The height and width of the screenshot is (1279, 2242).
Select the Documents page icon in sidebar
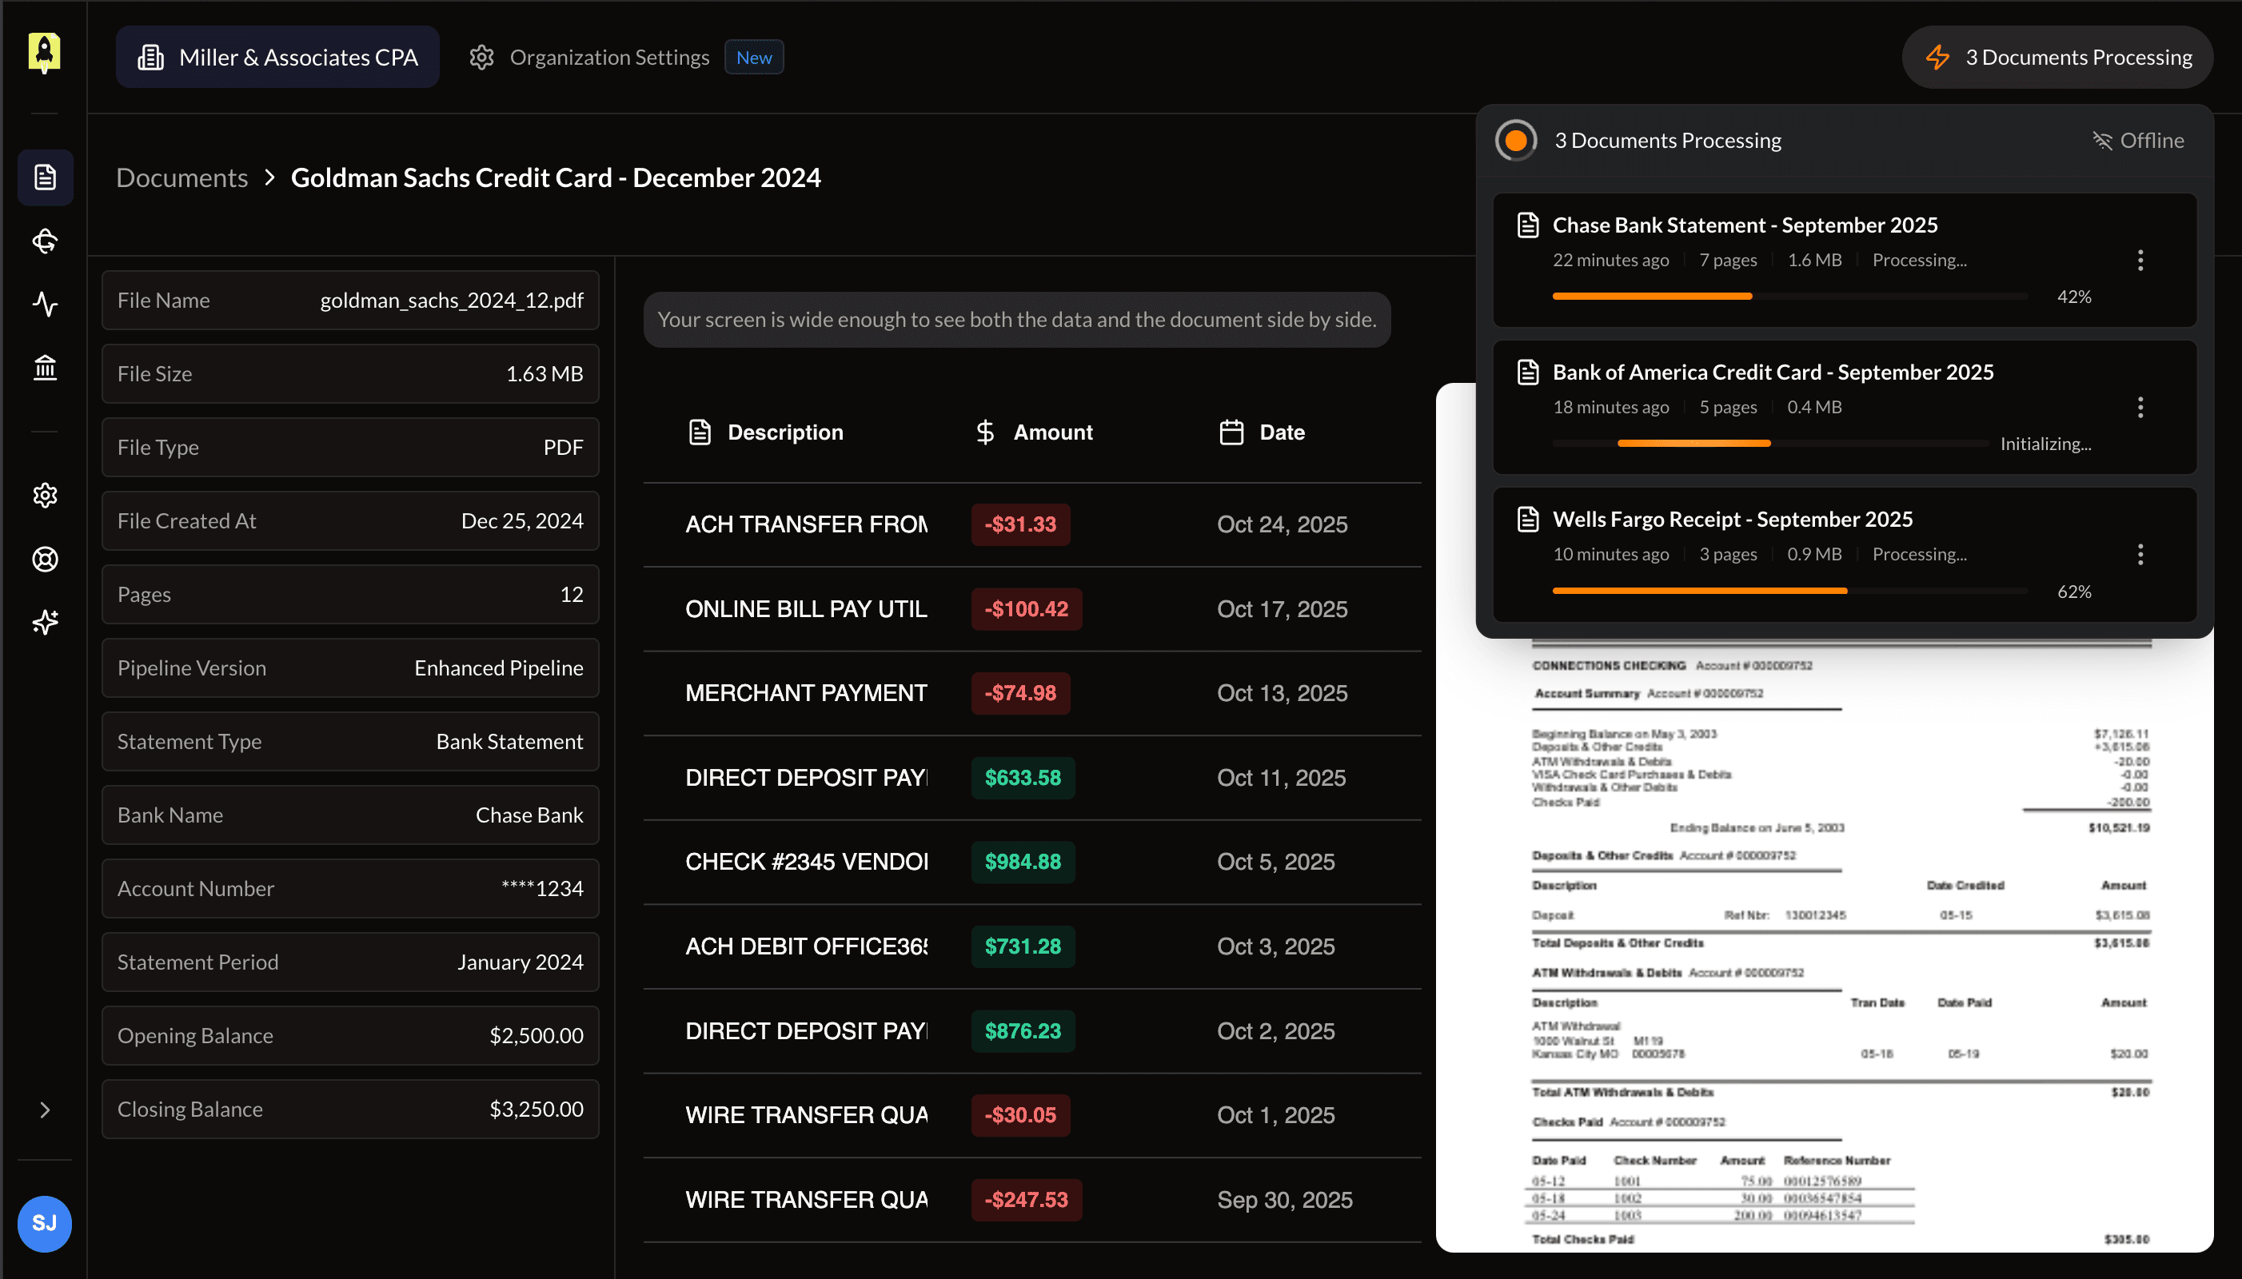pyautogui.click(x=45, y=177)
